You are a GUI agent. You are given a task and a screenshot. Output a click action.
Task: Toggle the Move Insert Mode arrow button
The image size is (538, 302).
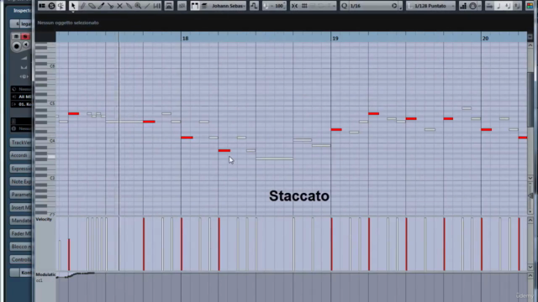489,6
